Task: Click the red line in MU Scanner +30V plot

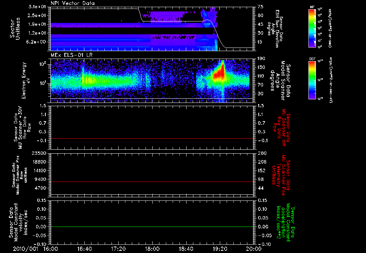Action: coord(152,138)
